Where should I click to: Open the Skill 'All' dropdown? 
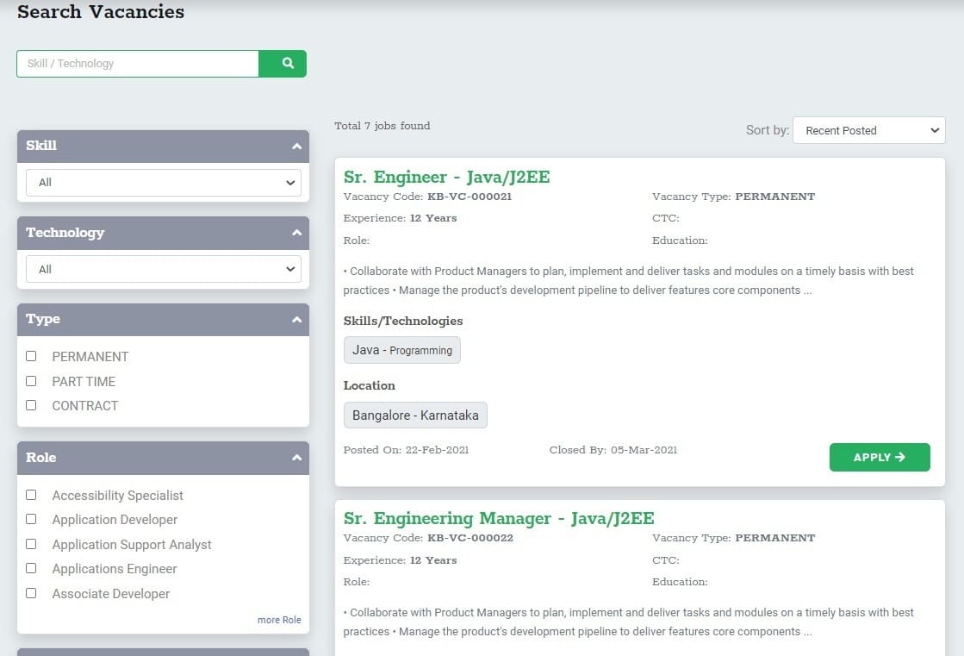(164, 183)
